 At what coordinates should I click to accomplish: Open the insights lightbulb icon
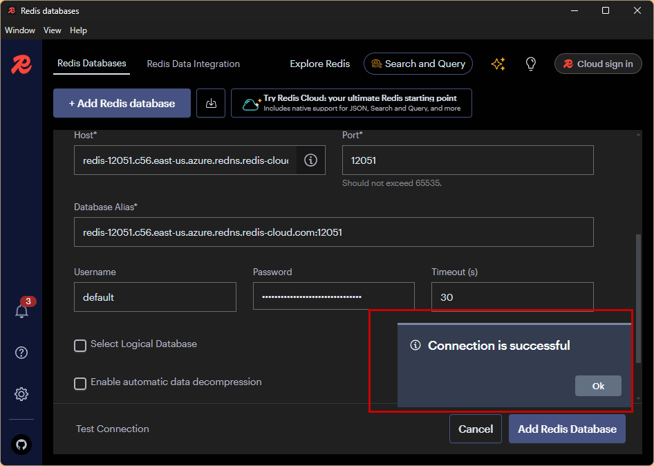click(530, 64)
